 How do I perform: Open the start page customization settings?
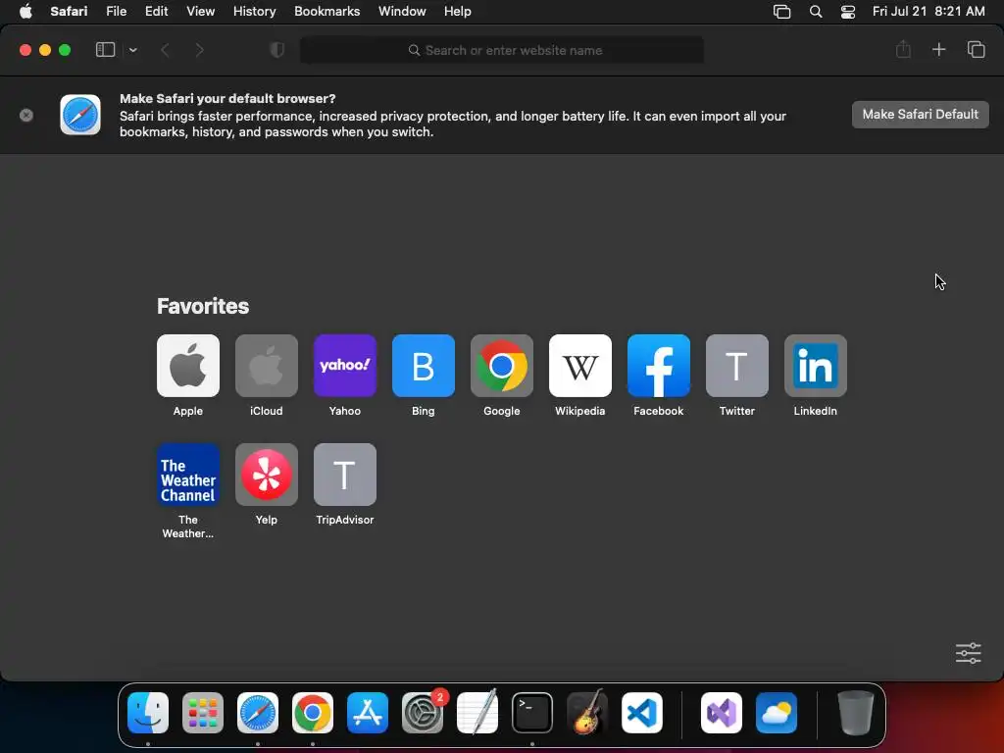(968, 653)
